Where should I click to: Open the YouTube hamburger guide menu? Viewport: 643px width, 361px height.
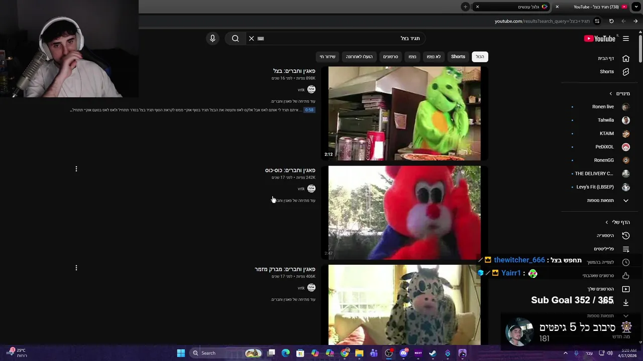626,39
